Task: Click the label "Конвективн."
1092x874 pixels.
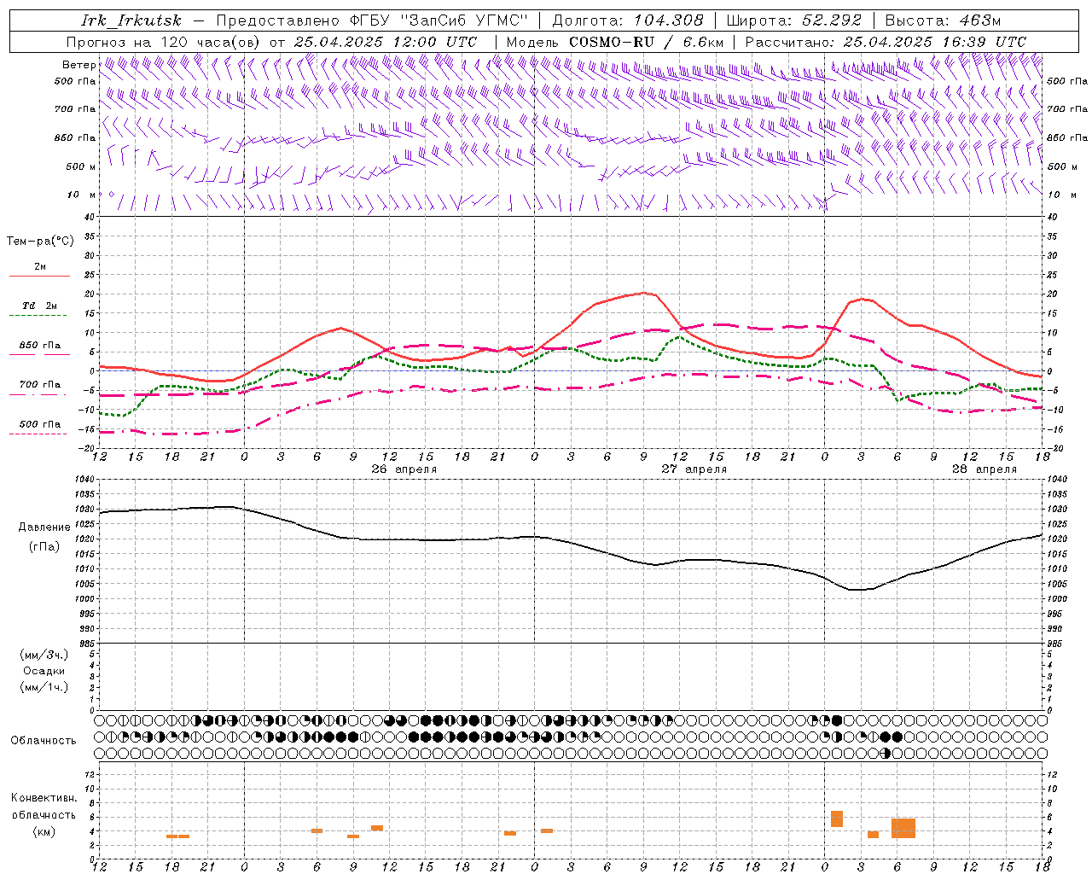Action: [44, 798]
